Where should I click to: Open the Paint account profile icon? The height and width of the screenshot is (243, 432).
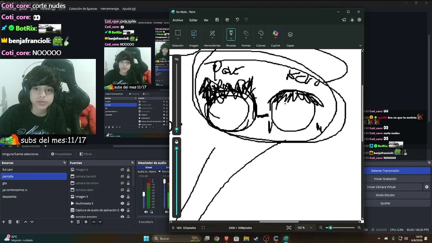pyautogui.click(x=352, y=20)
